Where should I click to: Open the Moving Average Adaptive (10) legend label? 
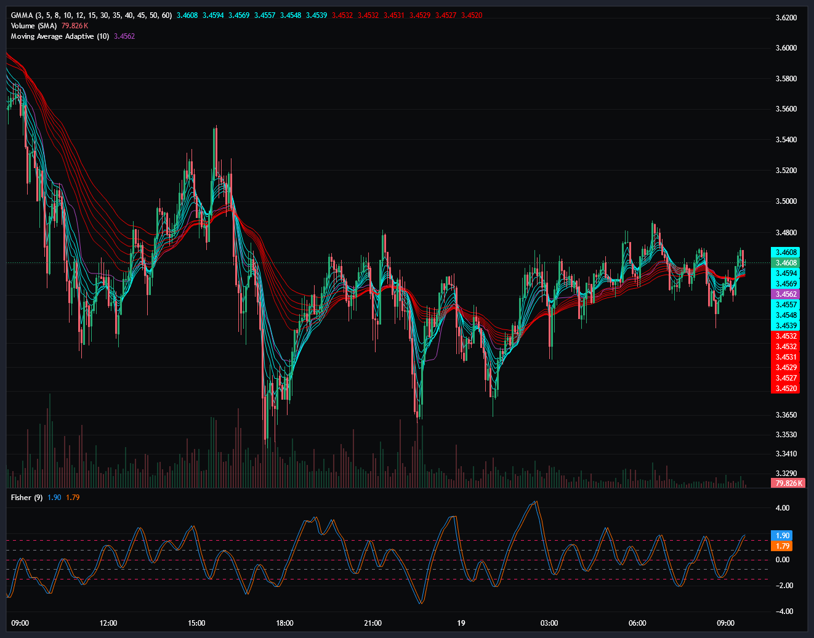point(60,36)
